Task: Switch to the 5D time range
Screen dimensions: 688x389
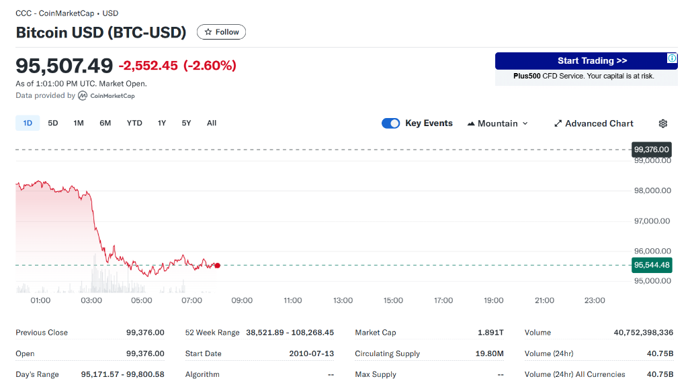Action: (x=53, y=123)
